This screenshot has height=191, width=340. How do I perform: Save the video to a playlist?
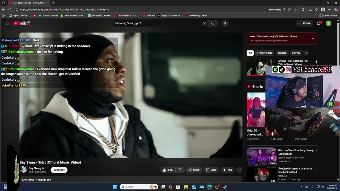211,170
